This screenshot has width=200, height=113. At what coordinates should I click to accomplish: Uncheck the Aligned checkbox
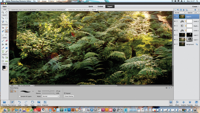[65, 93]
